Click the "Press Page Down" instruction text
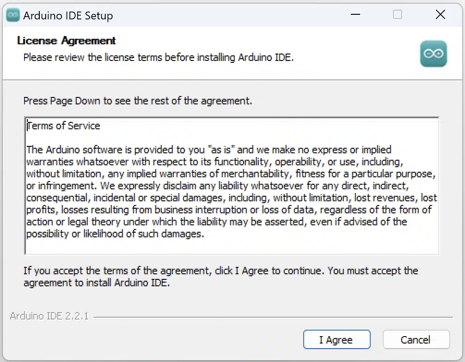 pyautogui.click(x=137, y=101)
